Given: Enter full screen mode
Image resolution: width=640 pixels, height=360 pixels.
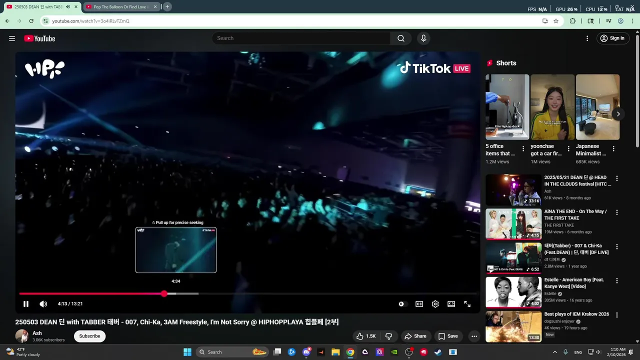Looking at the screenshot, I should (x=467, y=304).
